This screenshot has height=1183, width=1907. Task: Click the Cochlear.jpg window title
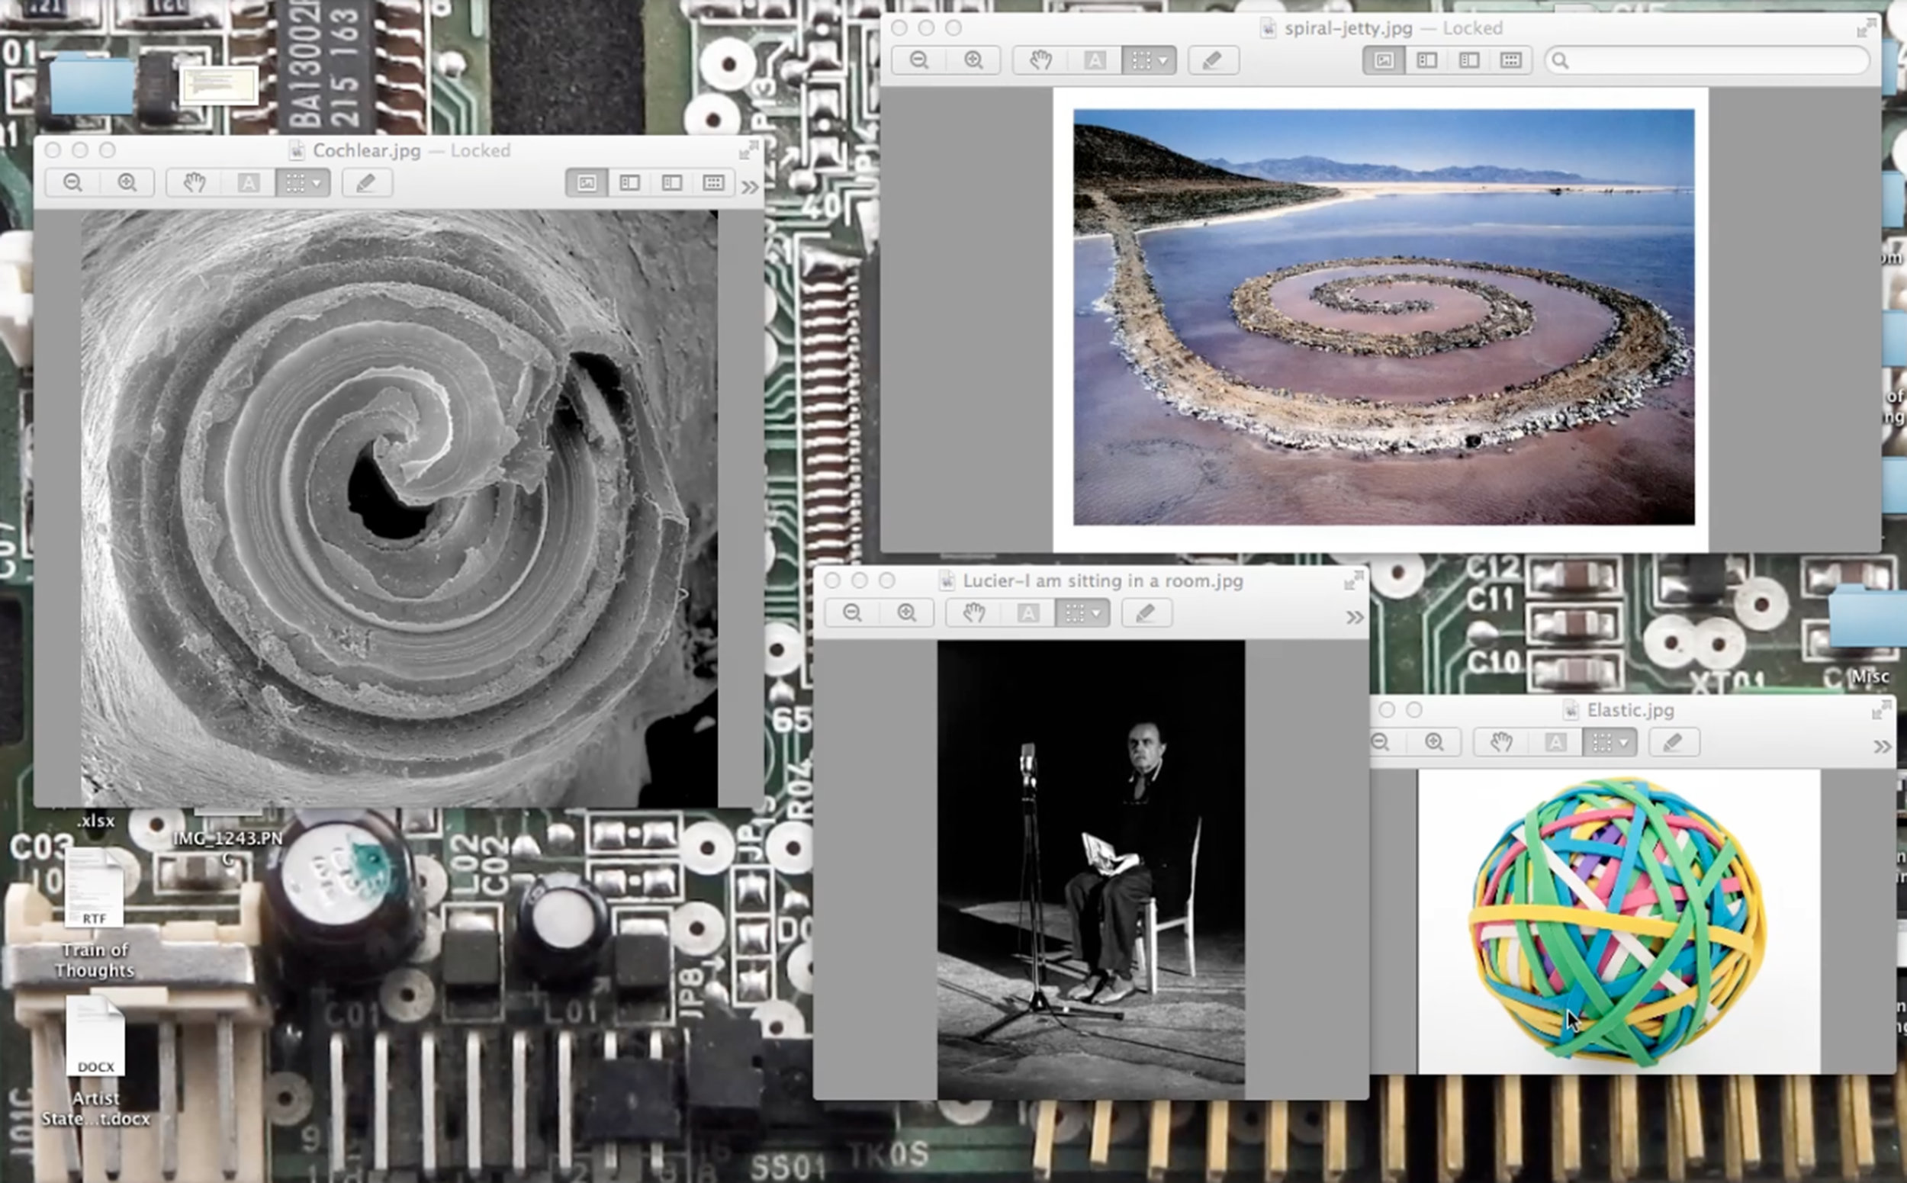click(x=366, y=150)
